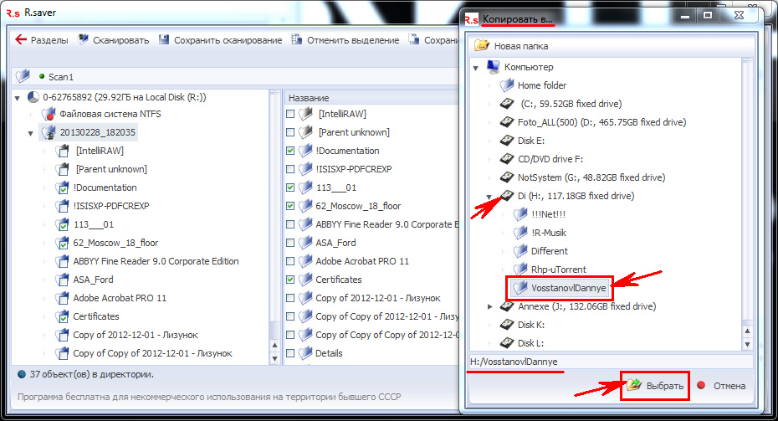Click the H:/VosstanovlDannye path field
This screenshot has width=778, height=421.
[x=609, y=362]
